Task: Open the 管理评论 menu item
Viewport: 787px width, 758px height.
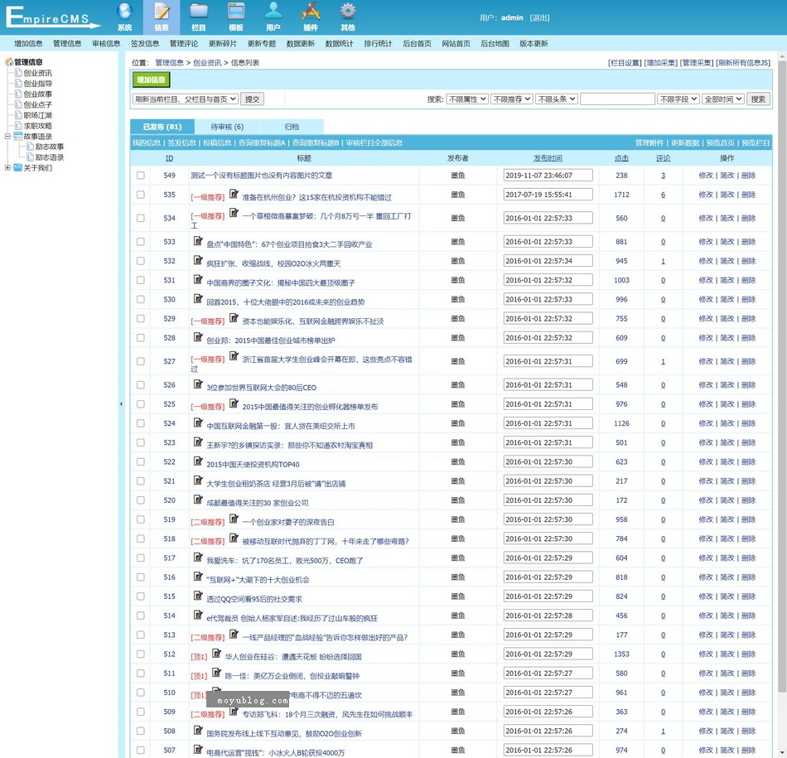Action: tap(184, 44)
